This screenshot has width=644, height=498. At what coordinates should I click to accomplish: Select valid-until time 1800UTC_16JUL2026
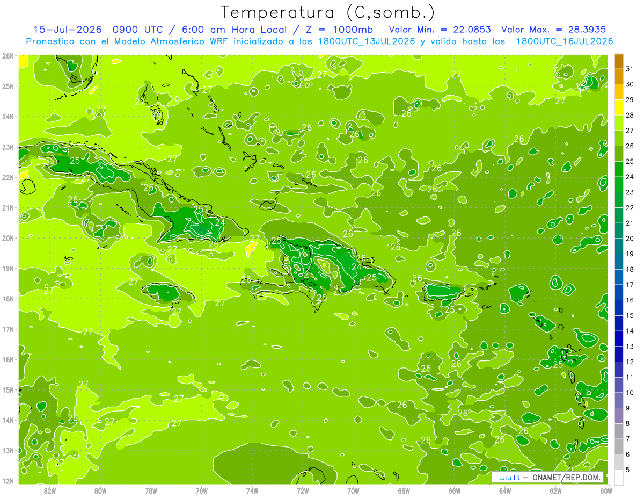point(565,41)
